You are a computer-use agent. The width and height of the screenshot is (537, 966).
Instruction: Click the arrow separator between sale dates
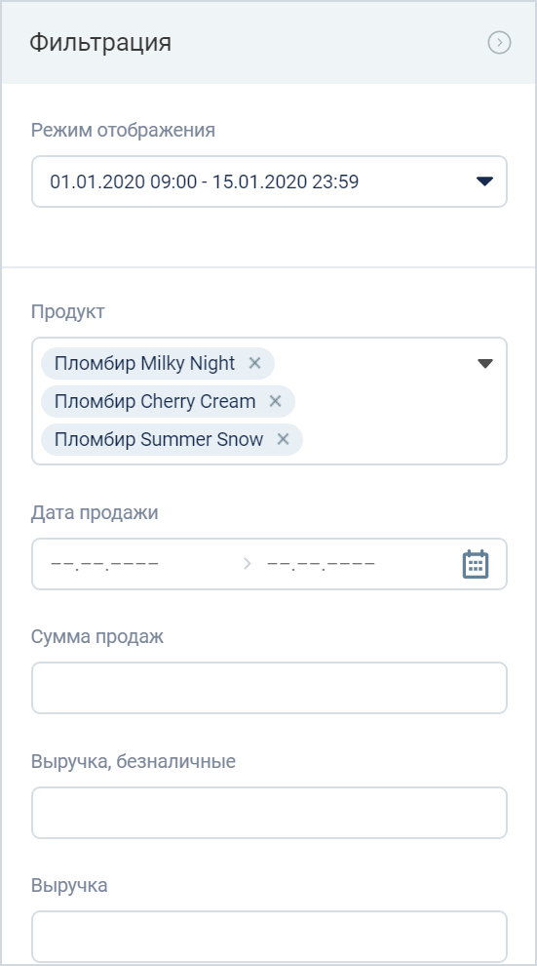click(x=248, y=564)
